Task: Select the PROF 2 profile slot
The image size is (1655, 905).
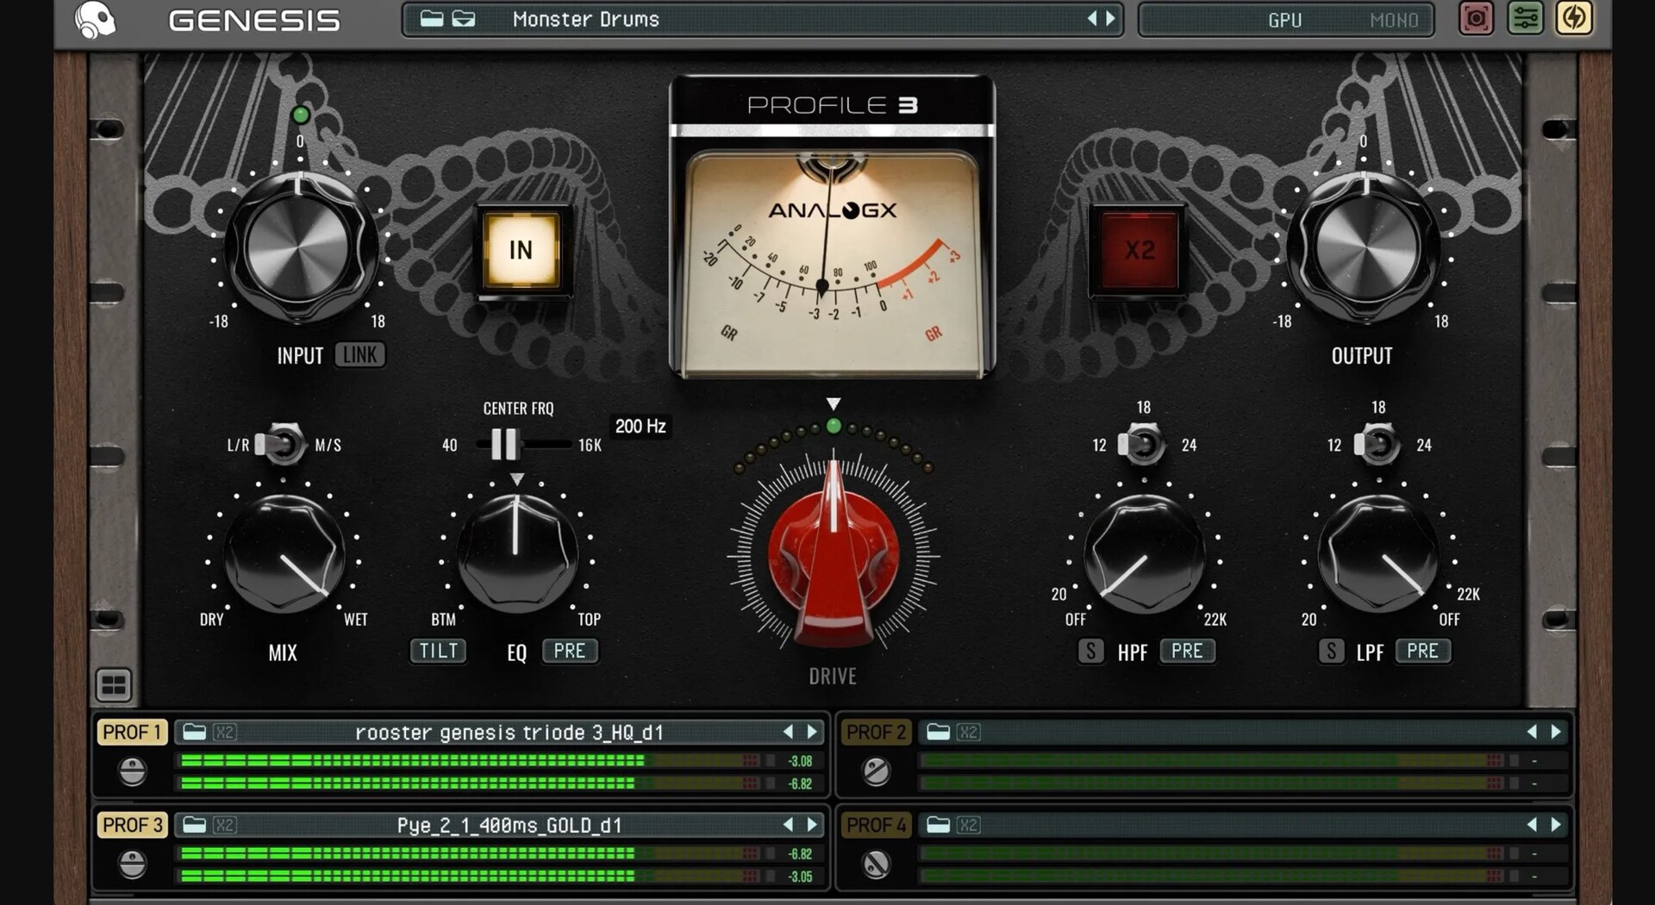Action: [x=875, y=731]
